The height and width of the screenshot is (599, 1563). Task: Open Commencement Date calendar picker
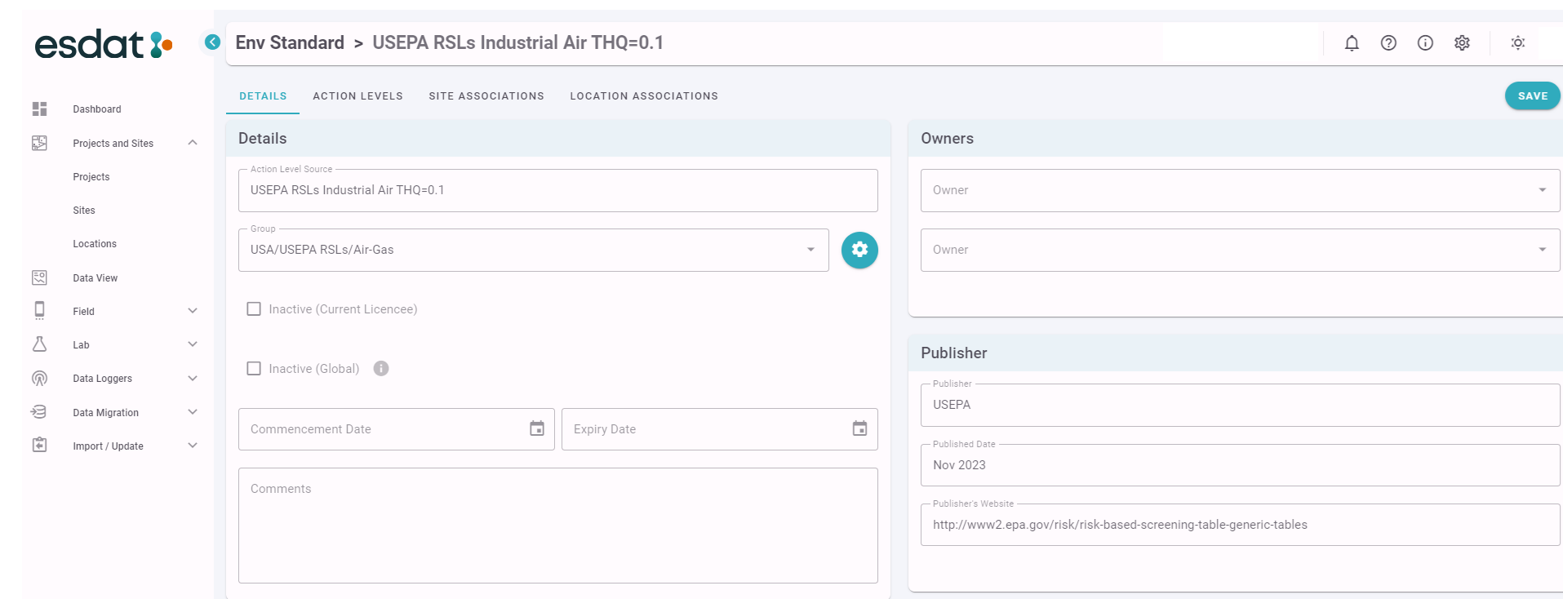coord(537,428)
